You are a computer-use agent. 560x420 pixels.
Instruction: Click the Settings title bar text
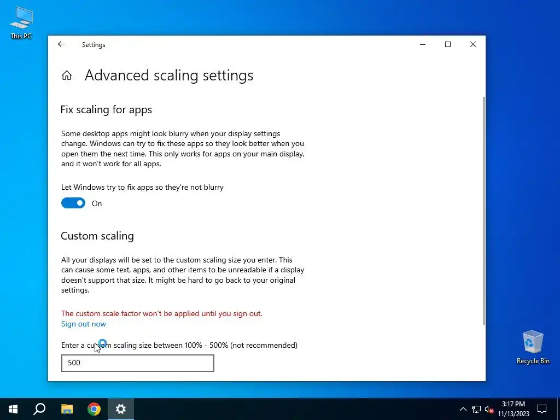(94, 45)
